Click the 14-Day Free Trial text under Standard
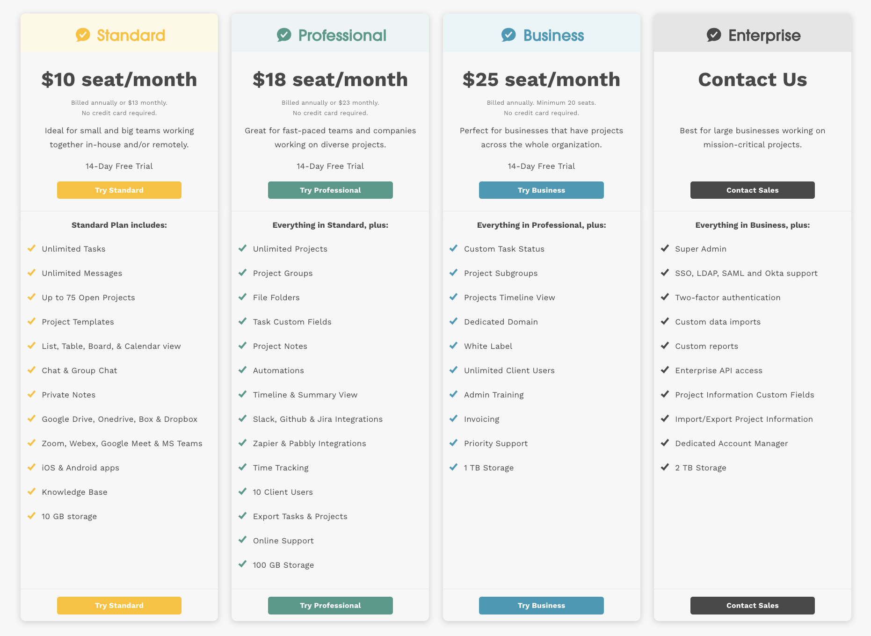Viewport: 871px width, 636px height. coord(119,166)
